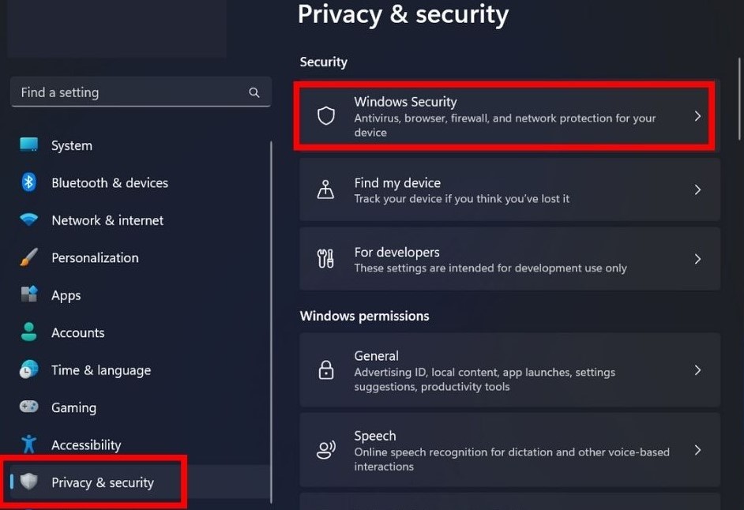Viewport: 744px width, 510px height.
Task: Click the For developers icon
Action: [x=325, y=258]
